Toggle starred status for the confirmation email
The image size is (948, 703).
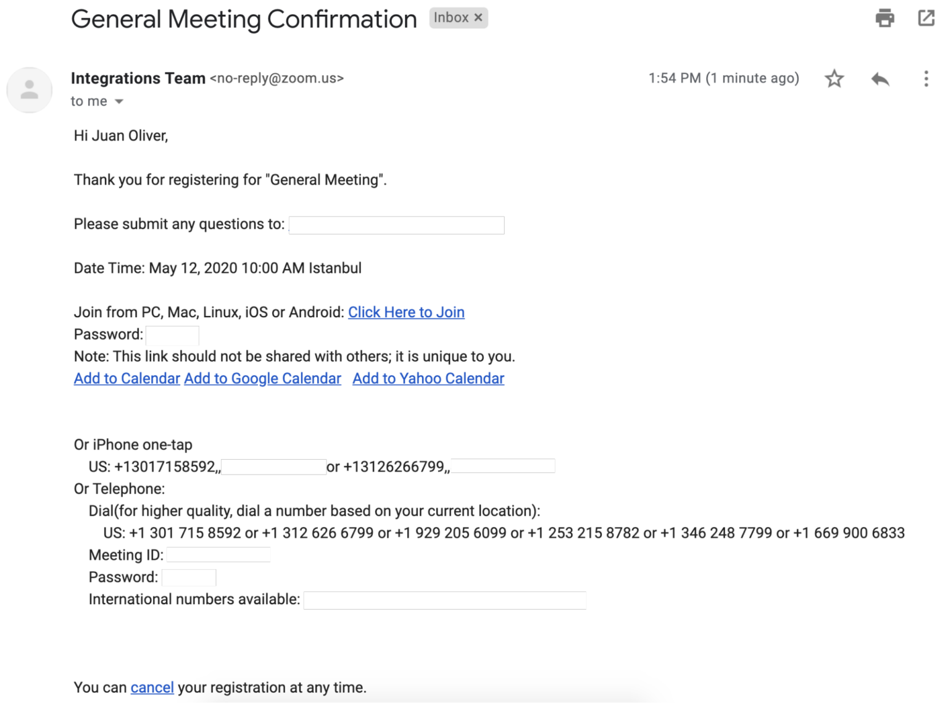point(834,78)
